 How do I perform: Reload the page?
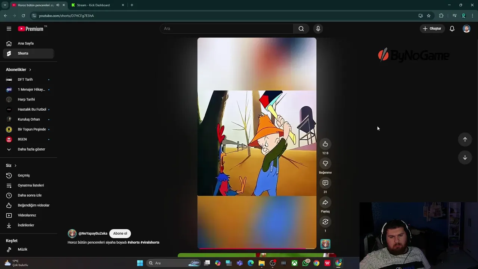pyautogui.click(x=23, y=16)
